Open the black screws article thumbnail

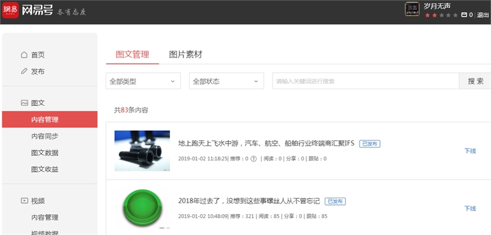tap(142, 151)
